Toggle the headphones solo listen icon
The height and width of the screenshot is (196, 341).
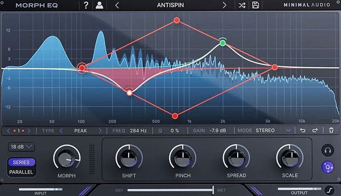tap(327, 150)
